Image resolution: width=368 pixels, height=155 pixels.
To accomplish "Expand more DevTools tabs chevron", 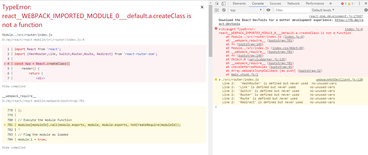I will pos(330,4).
